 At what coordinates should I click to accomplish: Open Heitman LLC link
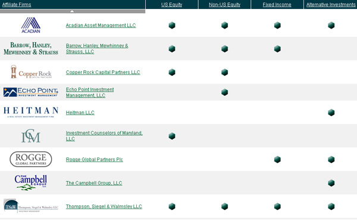tap(80, 113)
